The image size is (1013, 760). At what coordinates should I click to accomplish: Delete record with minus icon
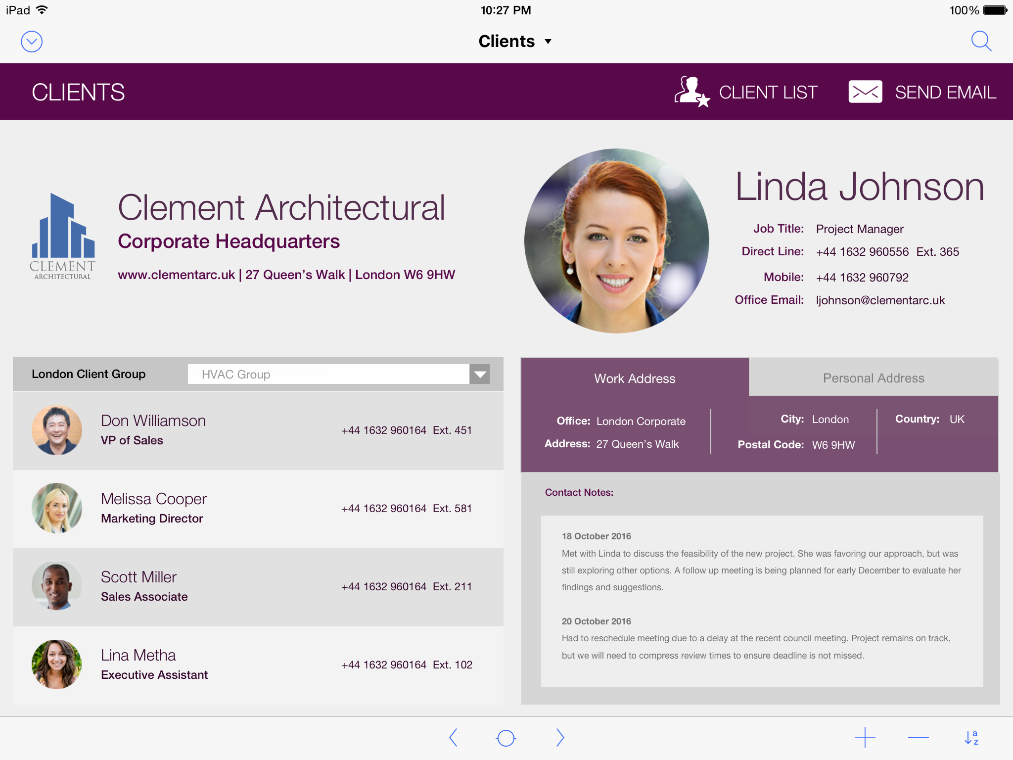coord(918,737)
